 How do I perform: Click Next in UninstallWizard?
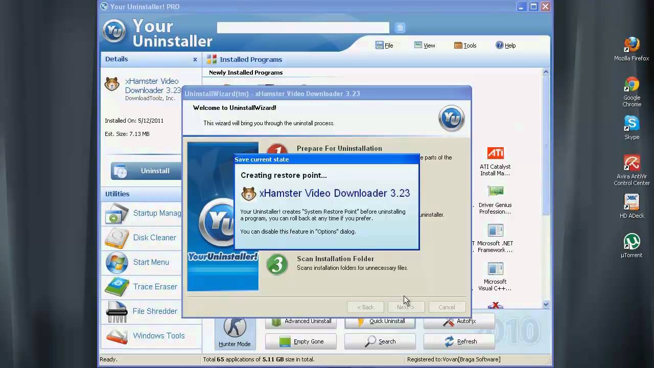pos(405,307)
